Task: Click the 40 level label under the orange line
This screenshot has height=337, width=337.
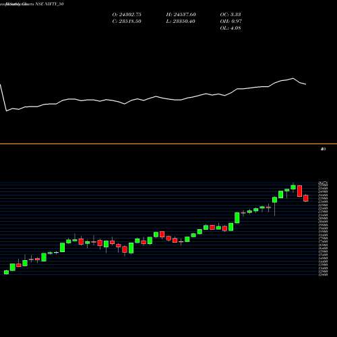Action: (324, 149)
